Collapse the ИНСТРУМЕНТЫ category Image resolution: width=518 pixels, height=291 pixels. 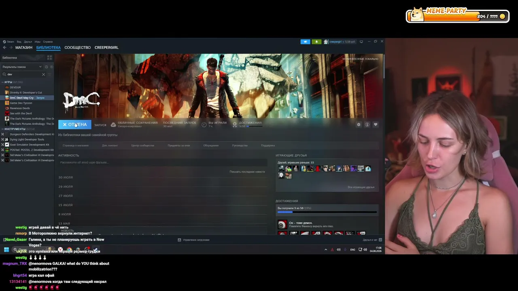click(2, 129)
